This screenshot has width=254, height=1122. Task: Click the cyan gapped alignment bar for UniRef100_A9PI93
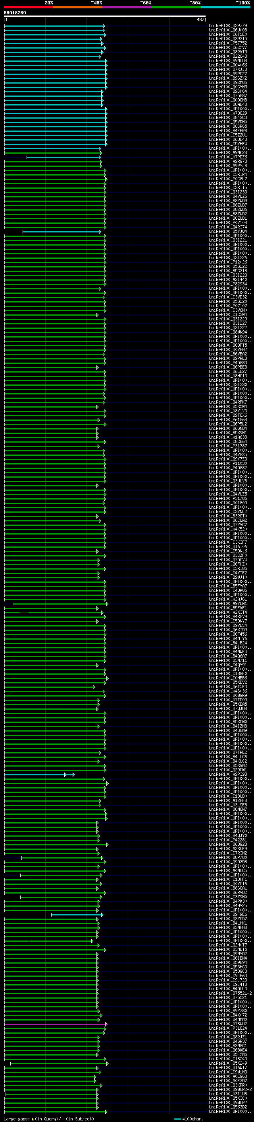click(x=40, y=775)
